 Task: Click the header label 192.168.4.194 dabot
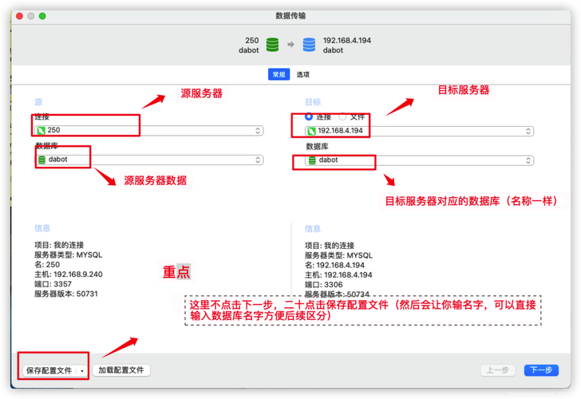(x=347, y=45)
